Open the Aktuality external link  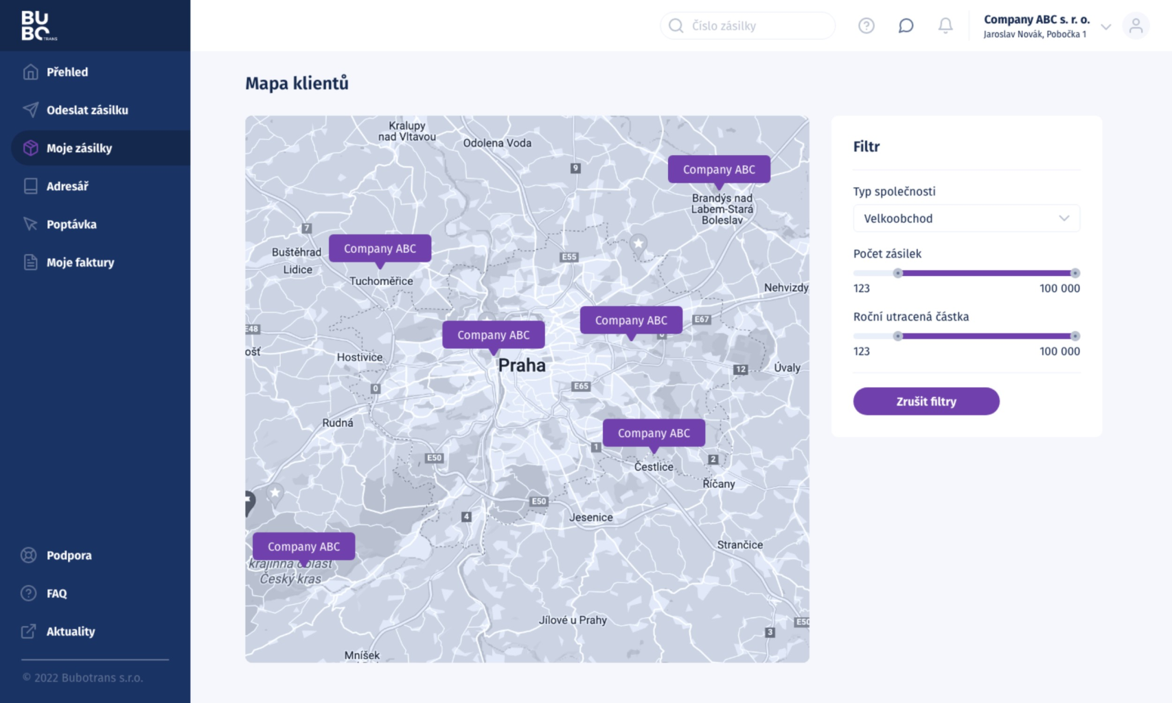71,632
